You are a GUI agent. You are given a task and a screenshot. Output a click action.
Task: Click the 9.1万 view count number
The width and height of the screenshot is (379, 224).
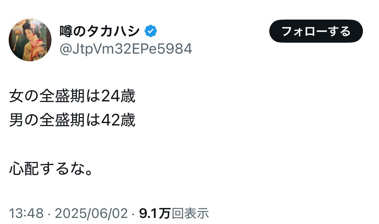(x=155, y=213)
